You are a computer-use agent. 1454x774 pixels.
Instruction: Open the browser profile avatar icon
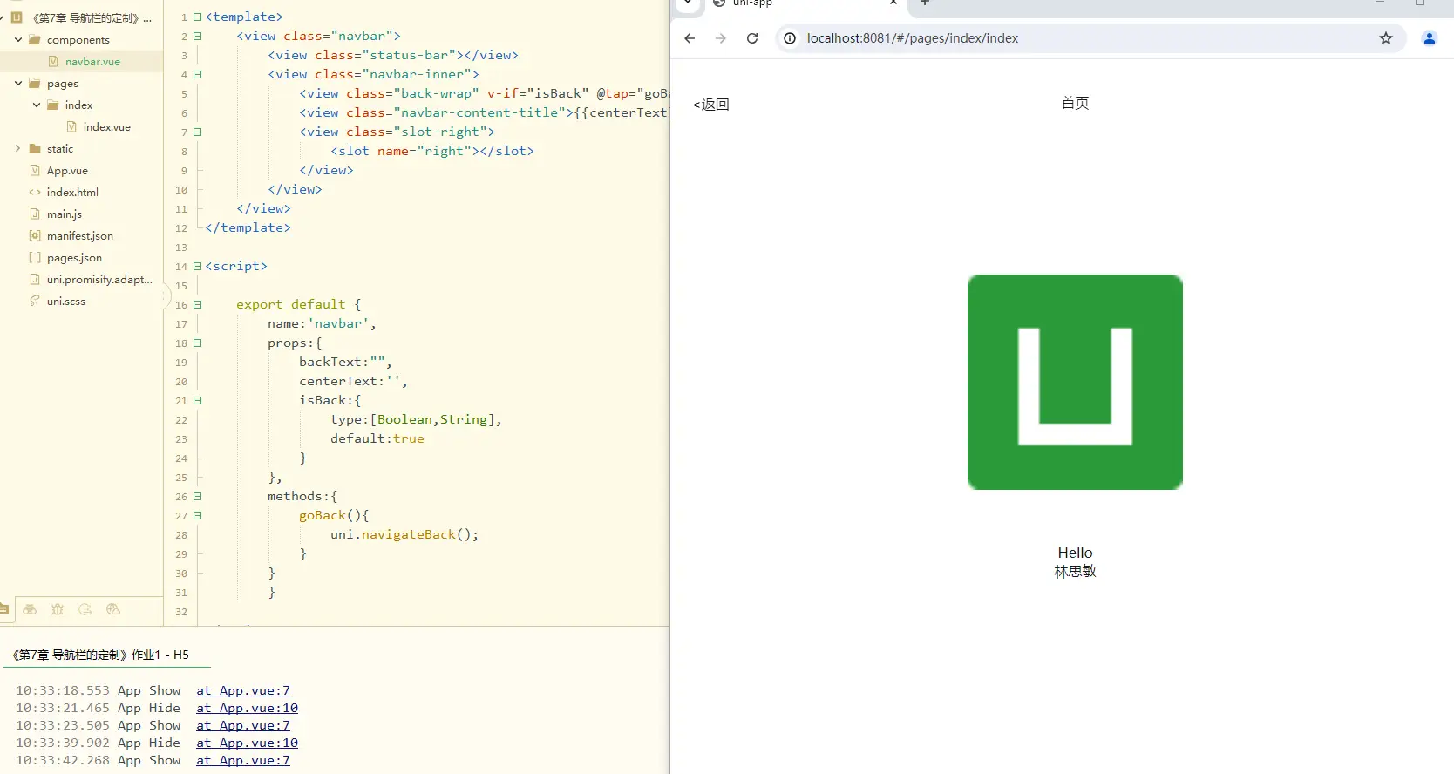pyautogui.click(x=1430, y=38)
